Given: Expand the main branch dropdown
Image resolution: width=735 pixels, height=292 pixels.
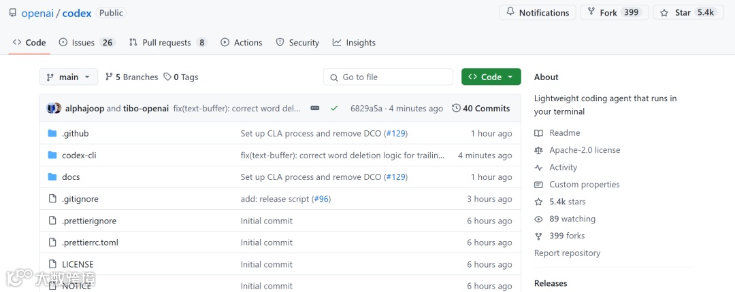Looking at the screenshot, I should coord(69,77).
